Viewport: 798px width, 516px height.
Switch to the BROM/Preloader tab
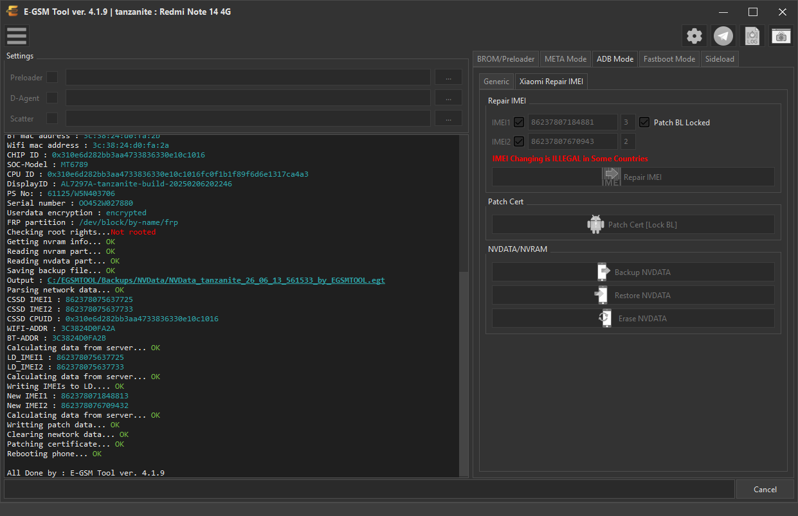pyautogui.click(x=505, y=58)
